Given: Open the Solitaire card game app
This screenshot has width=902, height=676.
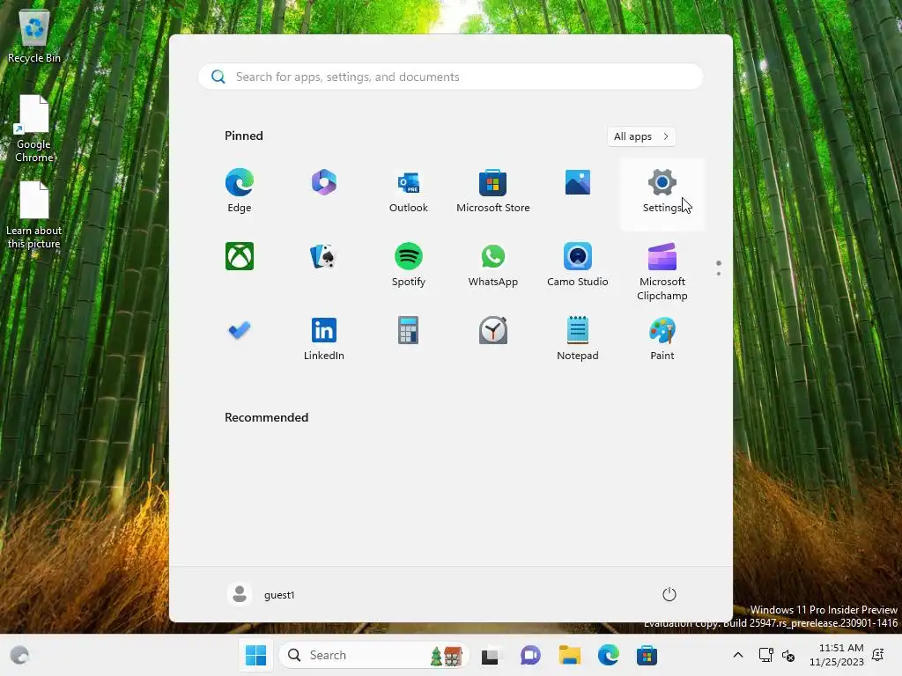Looking at the screenshot, I should (324, 256).
